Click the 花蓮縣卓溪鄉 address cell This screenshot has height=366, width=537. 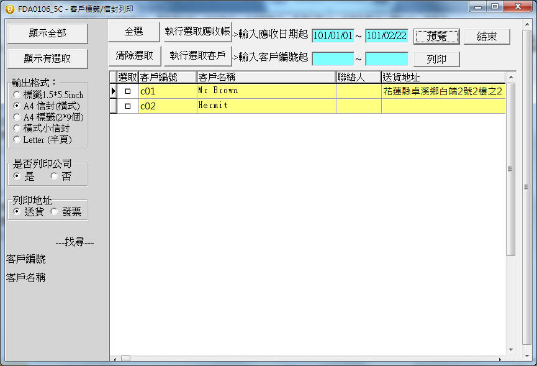point(443,91)
